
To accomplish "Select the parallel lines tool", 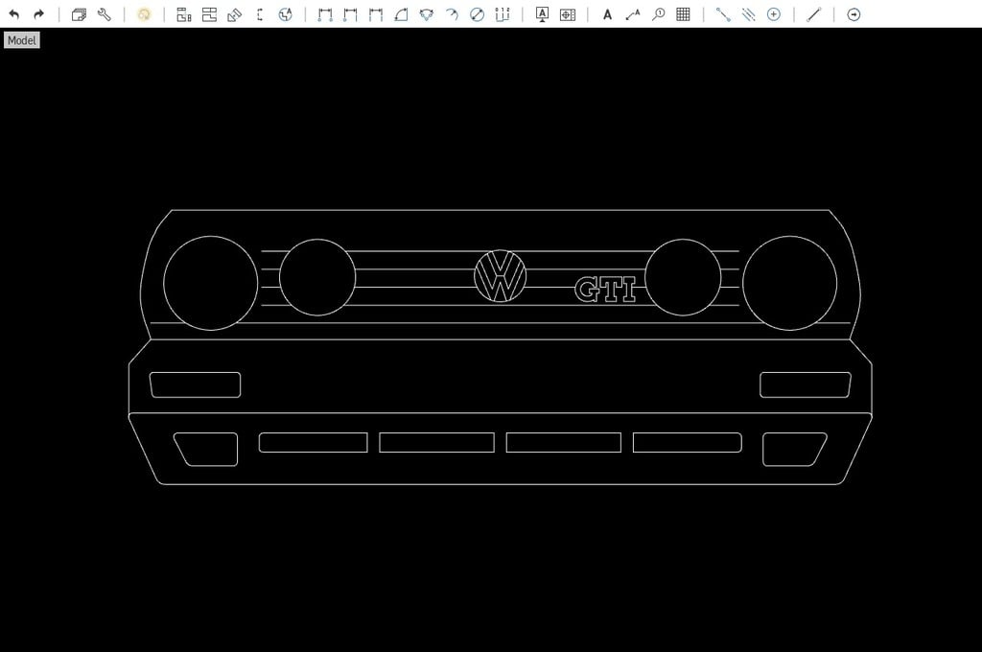I will 750,14.
